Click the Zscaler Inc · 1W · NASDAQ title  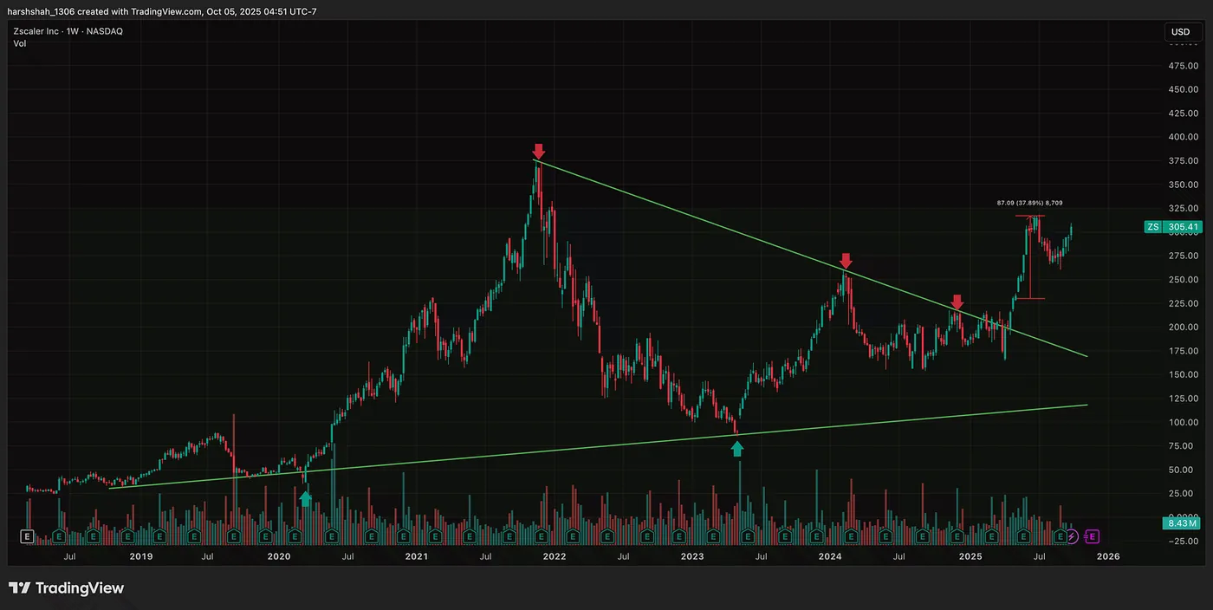(x=68, y=31)
